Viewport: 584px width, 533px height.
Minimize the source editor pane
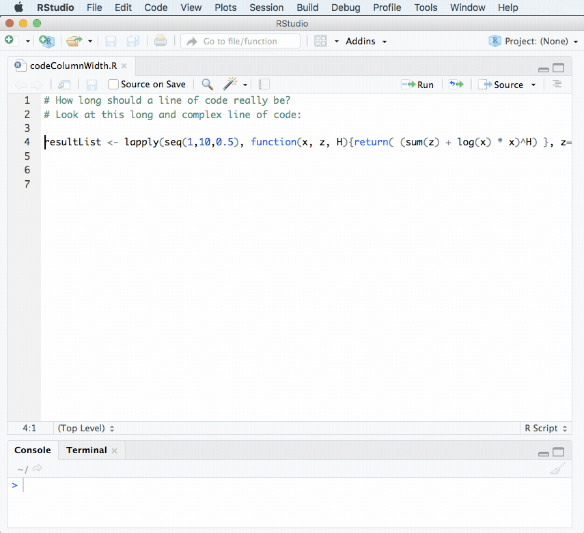(x=544, y=69)
